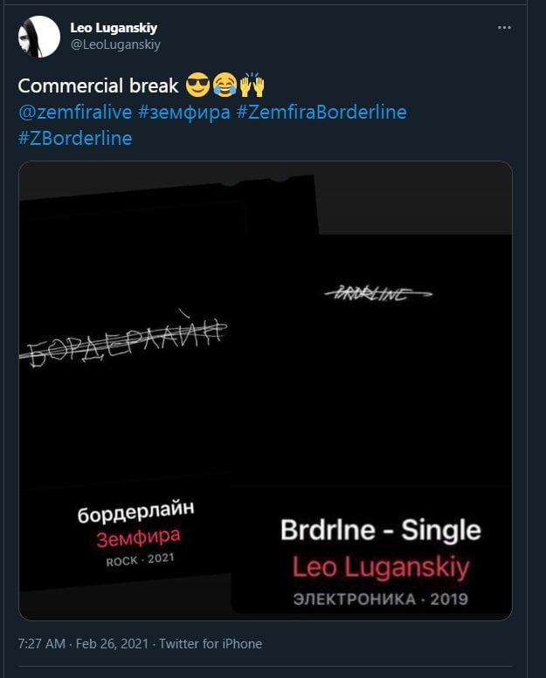Open the Leo Luganskiy display name
The image size is (546, 678).
tap(114, 28)
